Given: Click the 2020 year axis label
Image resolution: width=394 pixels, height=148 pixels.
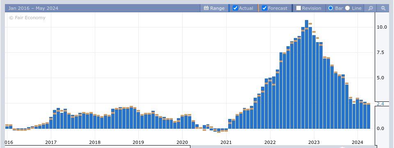Looking at the screenshot, I should click(x=182, y=142).
